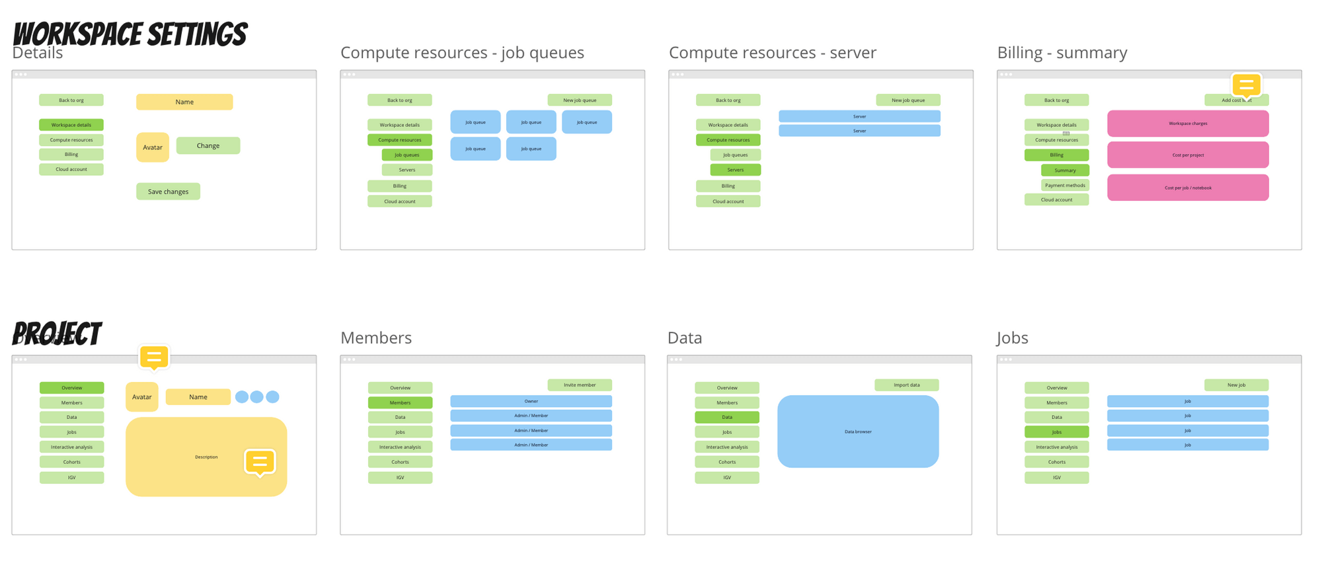Click the Cost per job / notebook block
This screenshot has width=1322, height=565.
(x=1188, y=188)
